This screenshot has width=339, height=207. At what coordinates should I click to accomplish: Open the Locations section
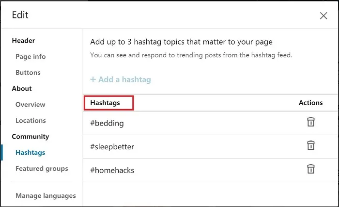[x=31, y=121]
